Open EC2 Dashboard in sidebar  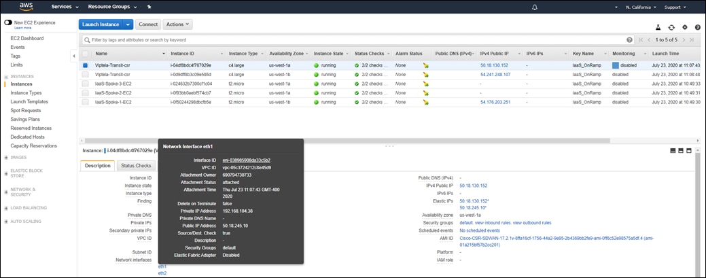click(x=27, y=38)
